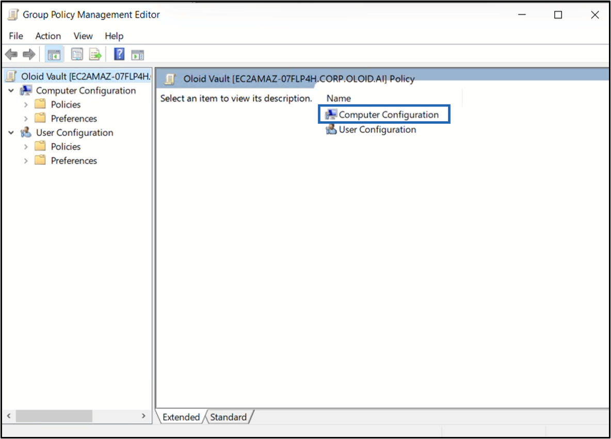Viewport: 611px width, 439px height.
Task: Click policy scroll icon in right pane header
Action: tap(170, 79)
